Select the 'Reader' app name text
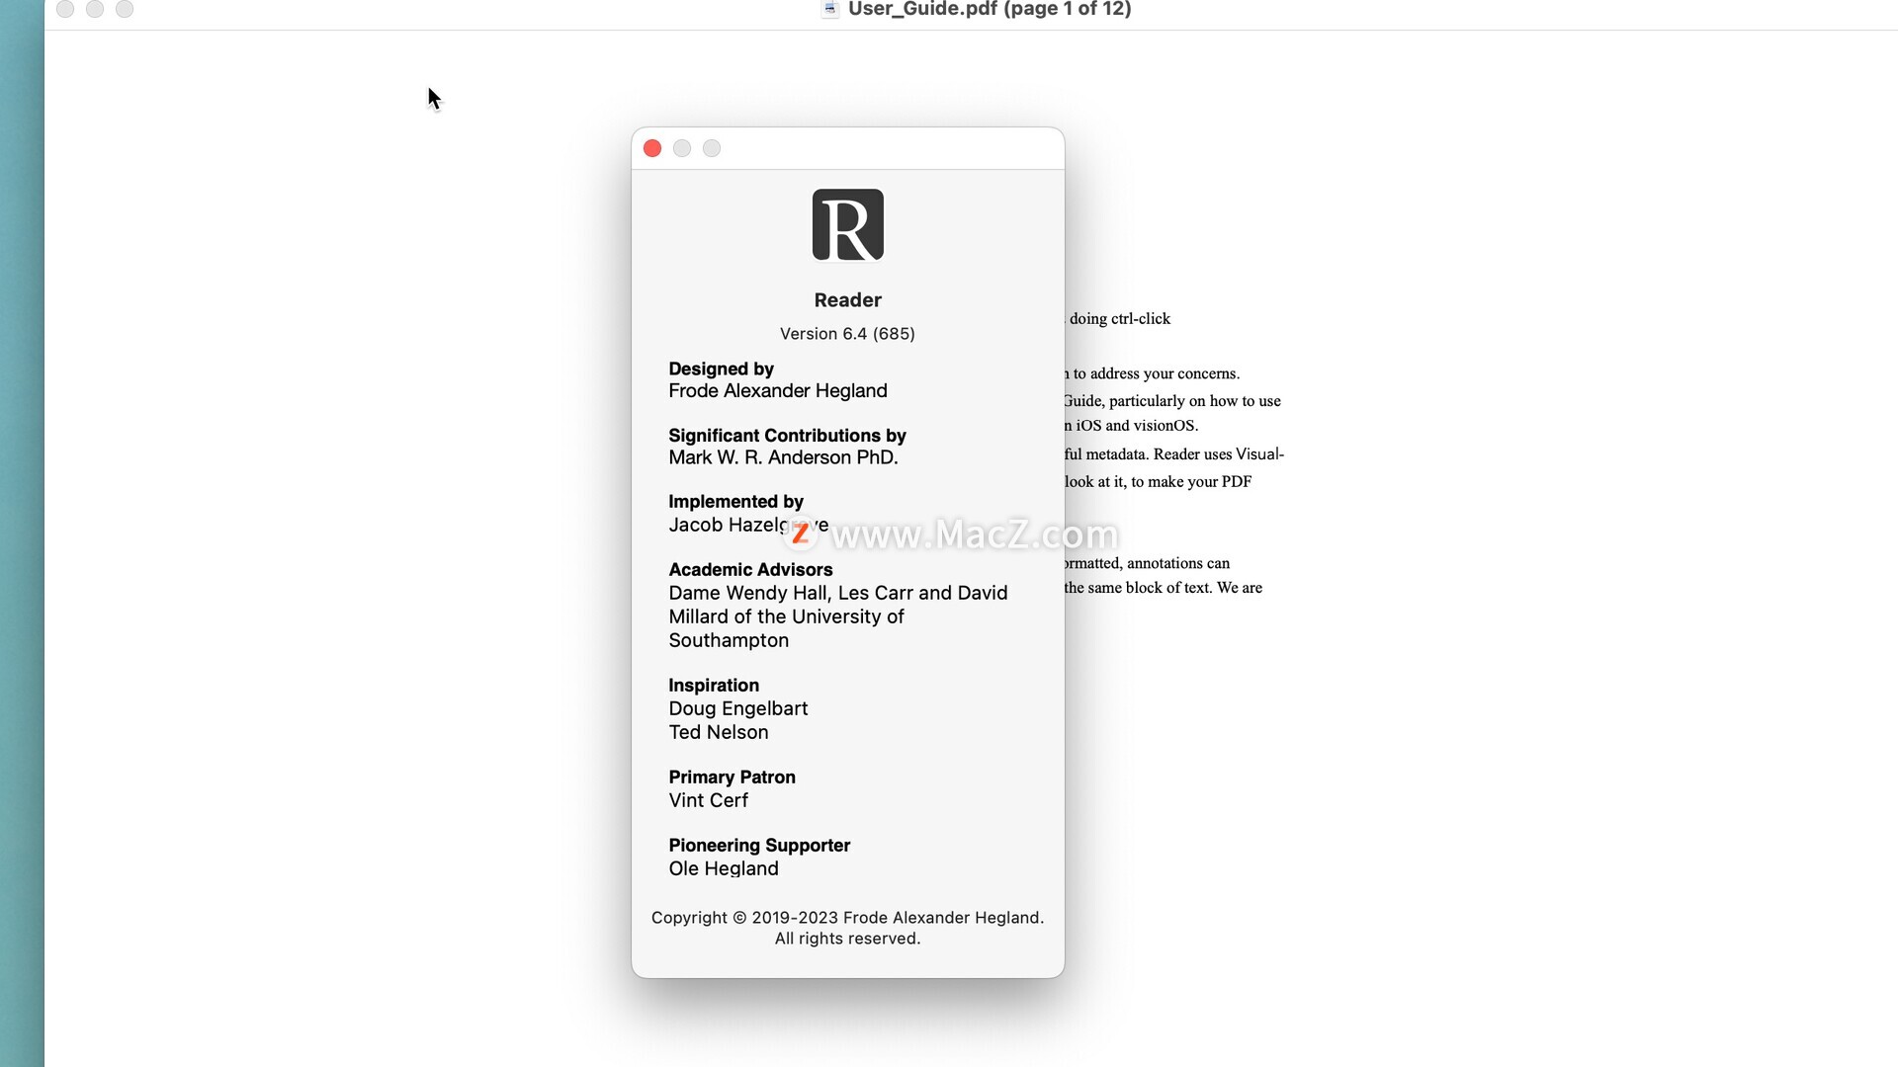Screen dimensions: 1898x1067 848,299
